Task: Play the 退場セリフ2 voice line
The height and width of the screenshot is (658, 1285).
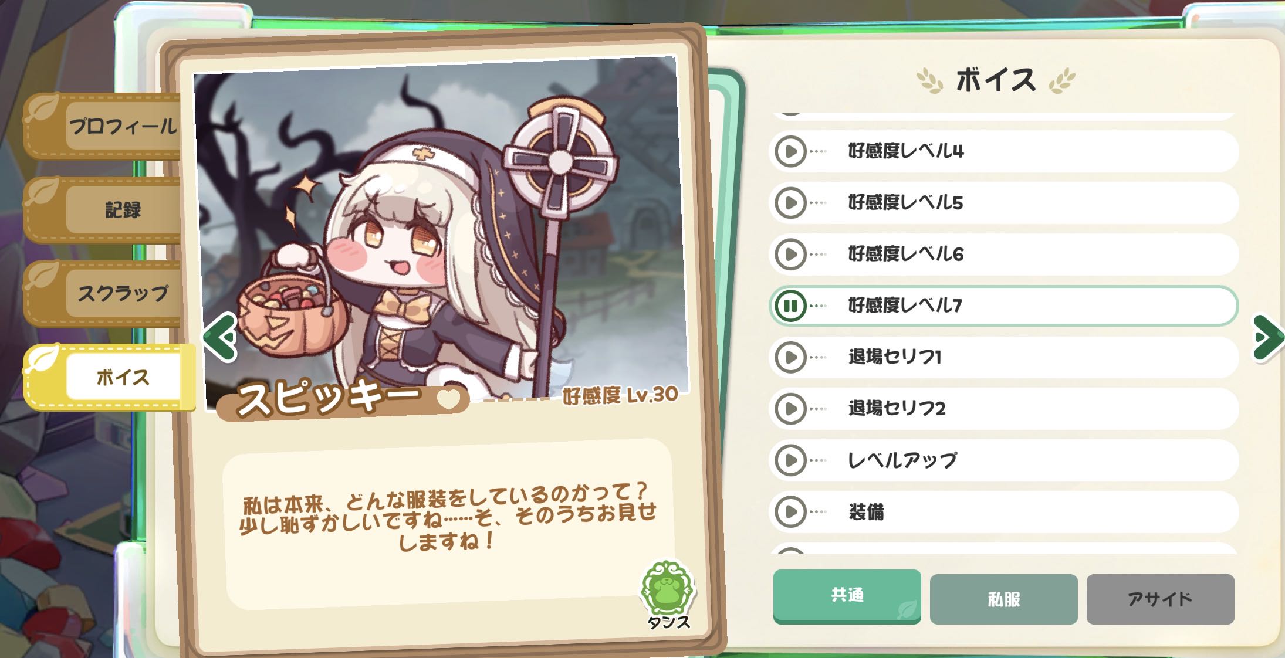Action: 790,409
